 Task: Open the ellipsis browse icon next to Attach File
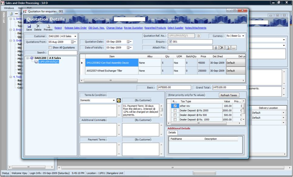(x=233, y=47)
